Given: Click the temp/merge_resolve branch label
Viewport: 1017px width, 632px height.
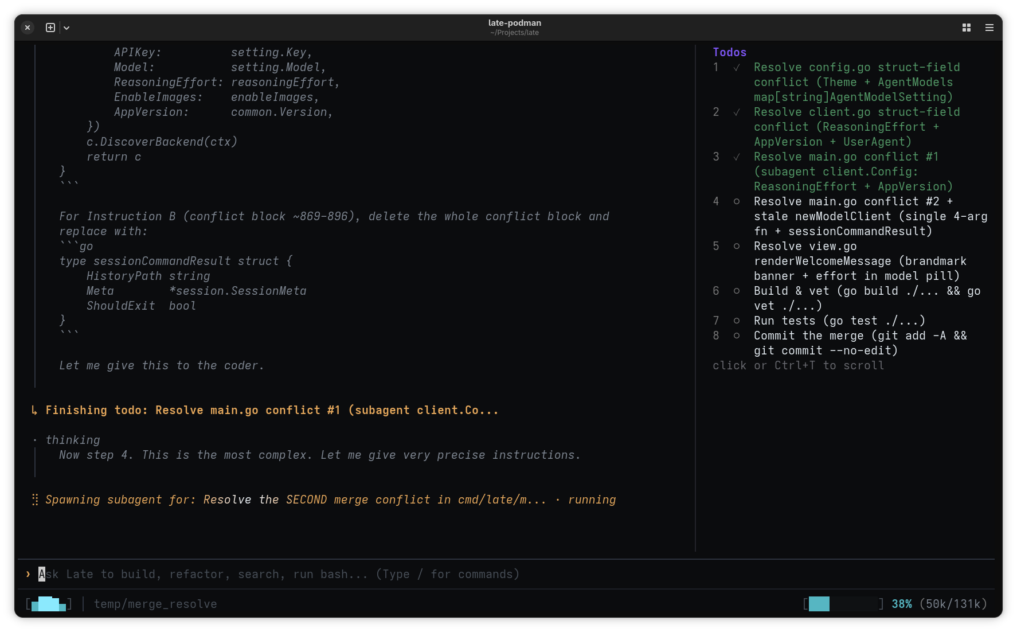Looking at the screenshot, I should pyautogui.click(x=155, y=604).
